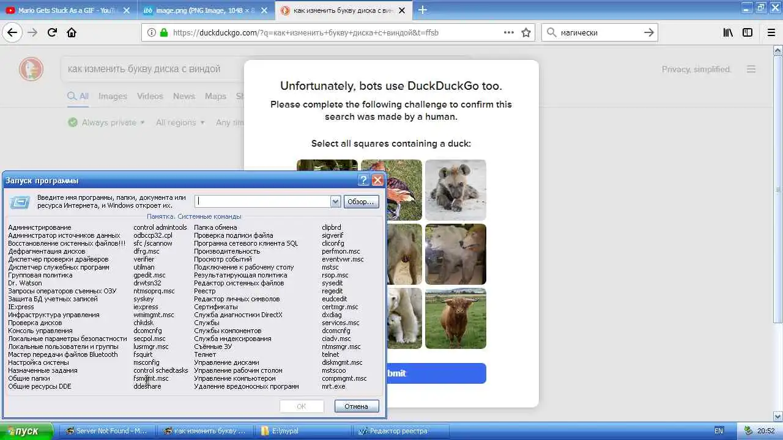Click the Run dialog program name field
Viewport: 783px width, 440px height.
(x=263, y=201)
